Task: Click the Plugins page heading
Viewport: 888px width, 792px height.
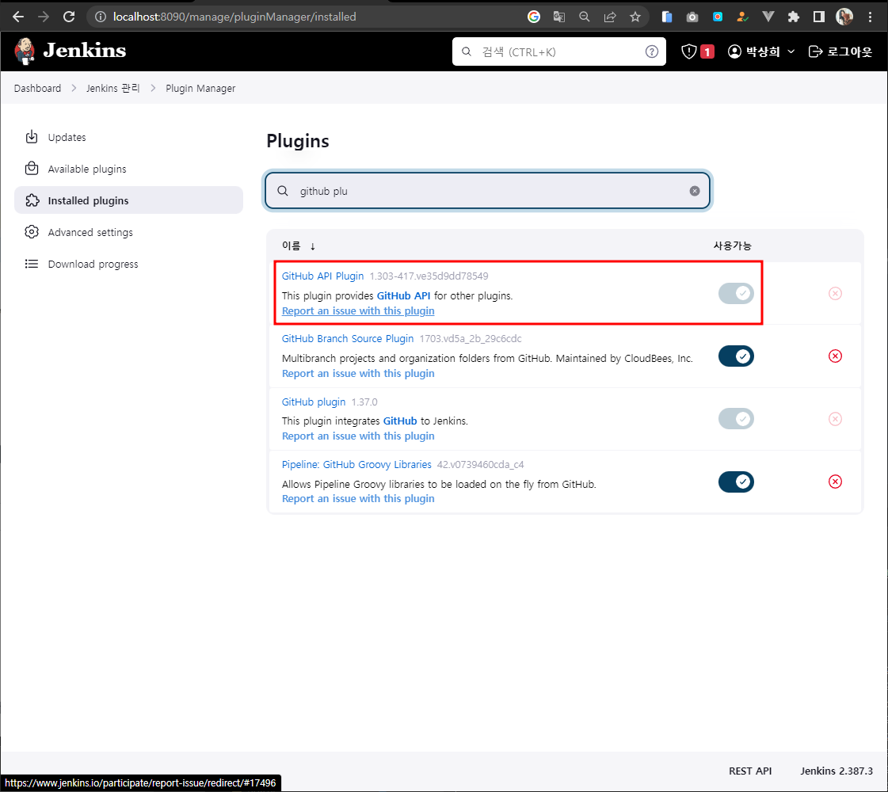Action: [298, 141]
